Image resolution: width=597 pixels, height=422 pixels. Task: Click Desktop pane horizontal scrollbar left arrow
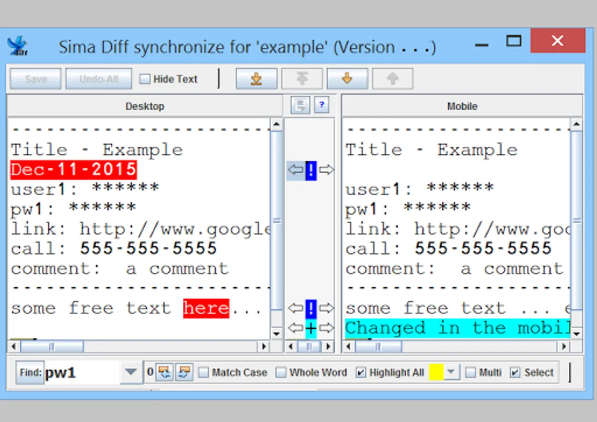pyautogui.click(x=14, y=347)
